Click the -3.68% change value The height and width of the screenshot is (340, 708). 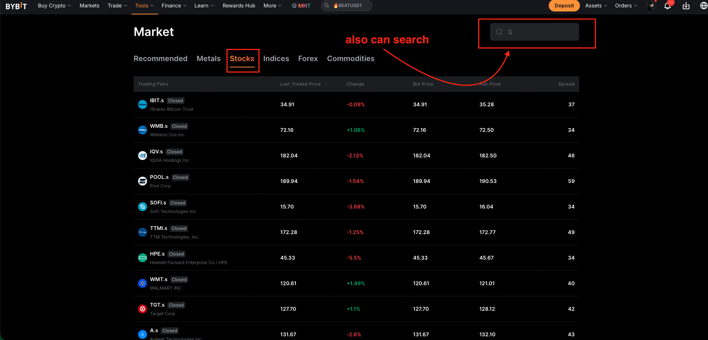(x=356, y=207)
